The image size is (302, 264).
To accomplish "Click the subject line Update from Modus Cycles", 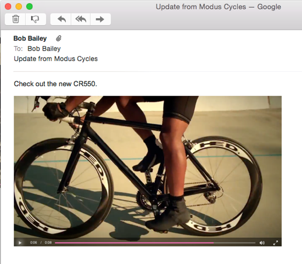I will click(x=55, y=59).
